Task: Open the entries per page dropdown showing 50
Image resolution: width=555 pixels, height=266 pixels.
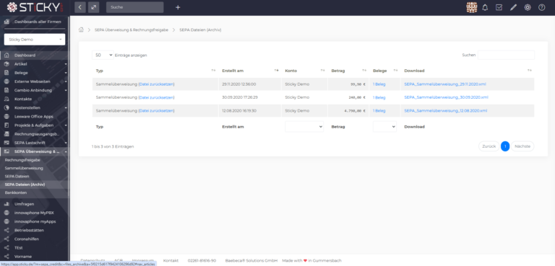Action: pyautogui.click(x=103, y=55)
